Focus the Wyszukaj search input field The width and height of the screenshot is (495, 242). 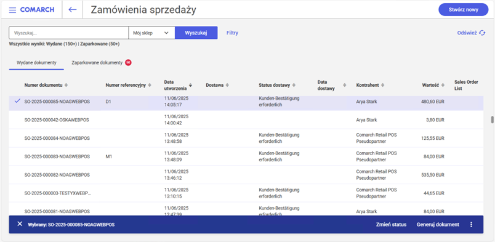pyautogui.click(x=69, y=33)
